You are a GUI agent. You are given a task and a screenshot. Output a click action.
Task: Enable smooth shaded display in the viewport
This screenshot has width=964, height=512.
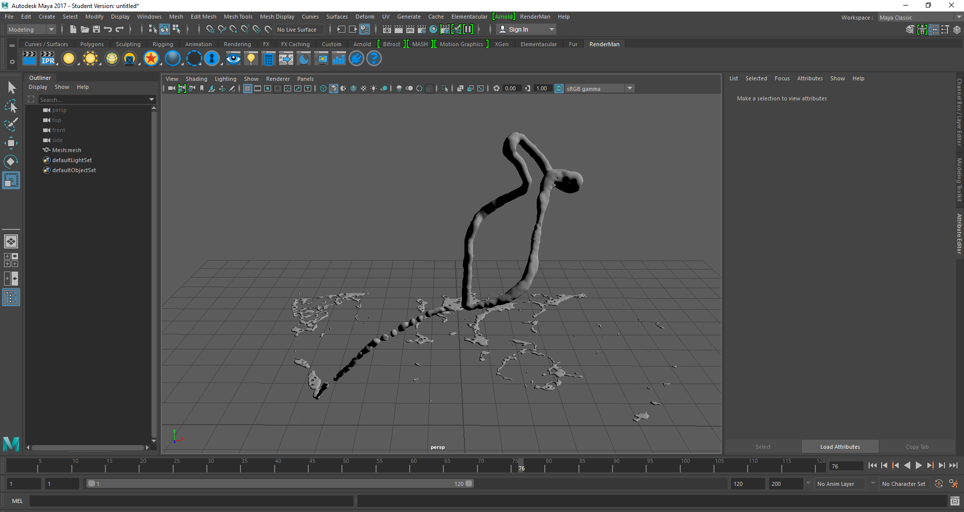[333, 88]
